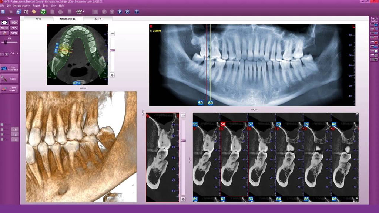
Task: Open the Tools menu
Action: pyautogui.click(x=46, y=6)
